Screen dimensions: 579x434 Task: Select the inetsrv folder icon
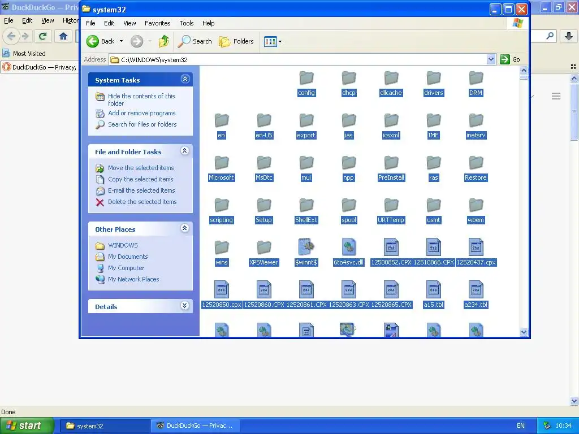coord(476,121)
